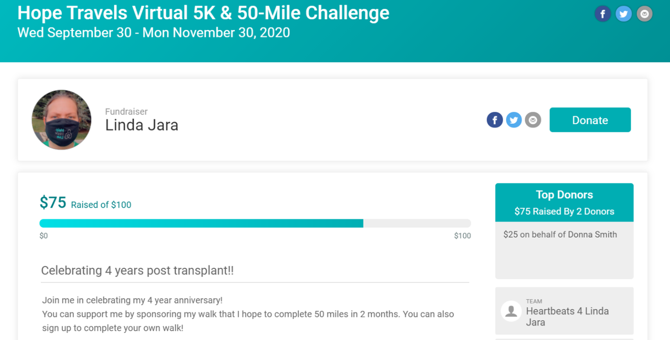Click the Celebrating 4 years post transplant heading

click(137, 270)
